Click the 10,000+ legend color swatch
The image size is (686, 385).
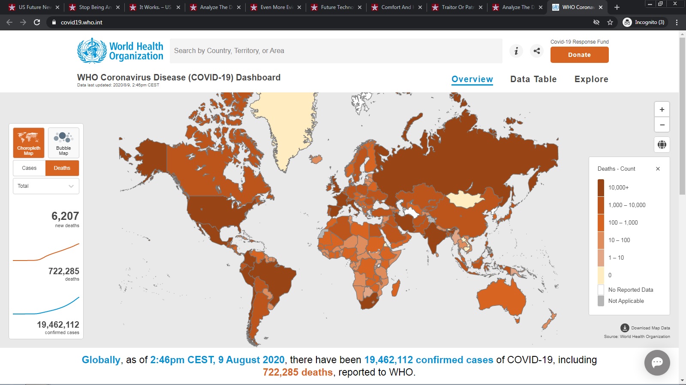tap(601, 188)
